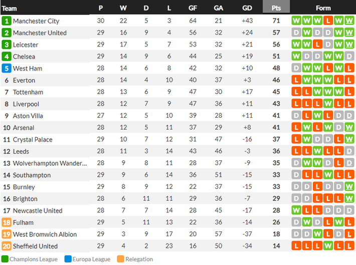Click Everton's first form loss box
This screenshot has height=265, width=356.
tap(296, 80)
